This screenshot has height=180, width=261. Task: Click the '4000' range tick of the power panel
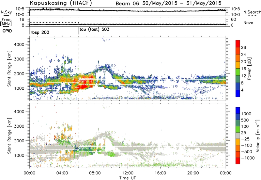(x=19, y=45)
